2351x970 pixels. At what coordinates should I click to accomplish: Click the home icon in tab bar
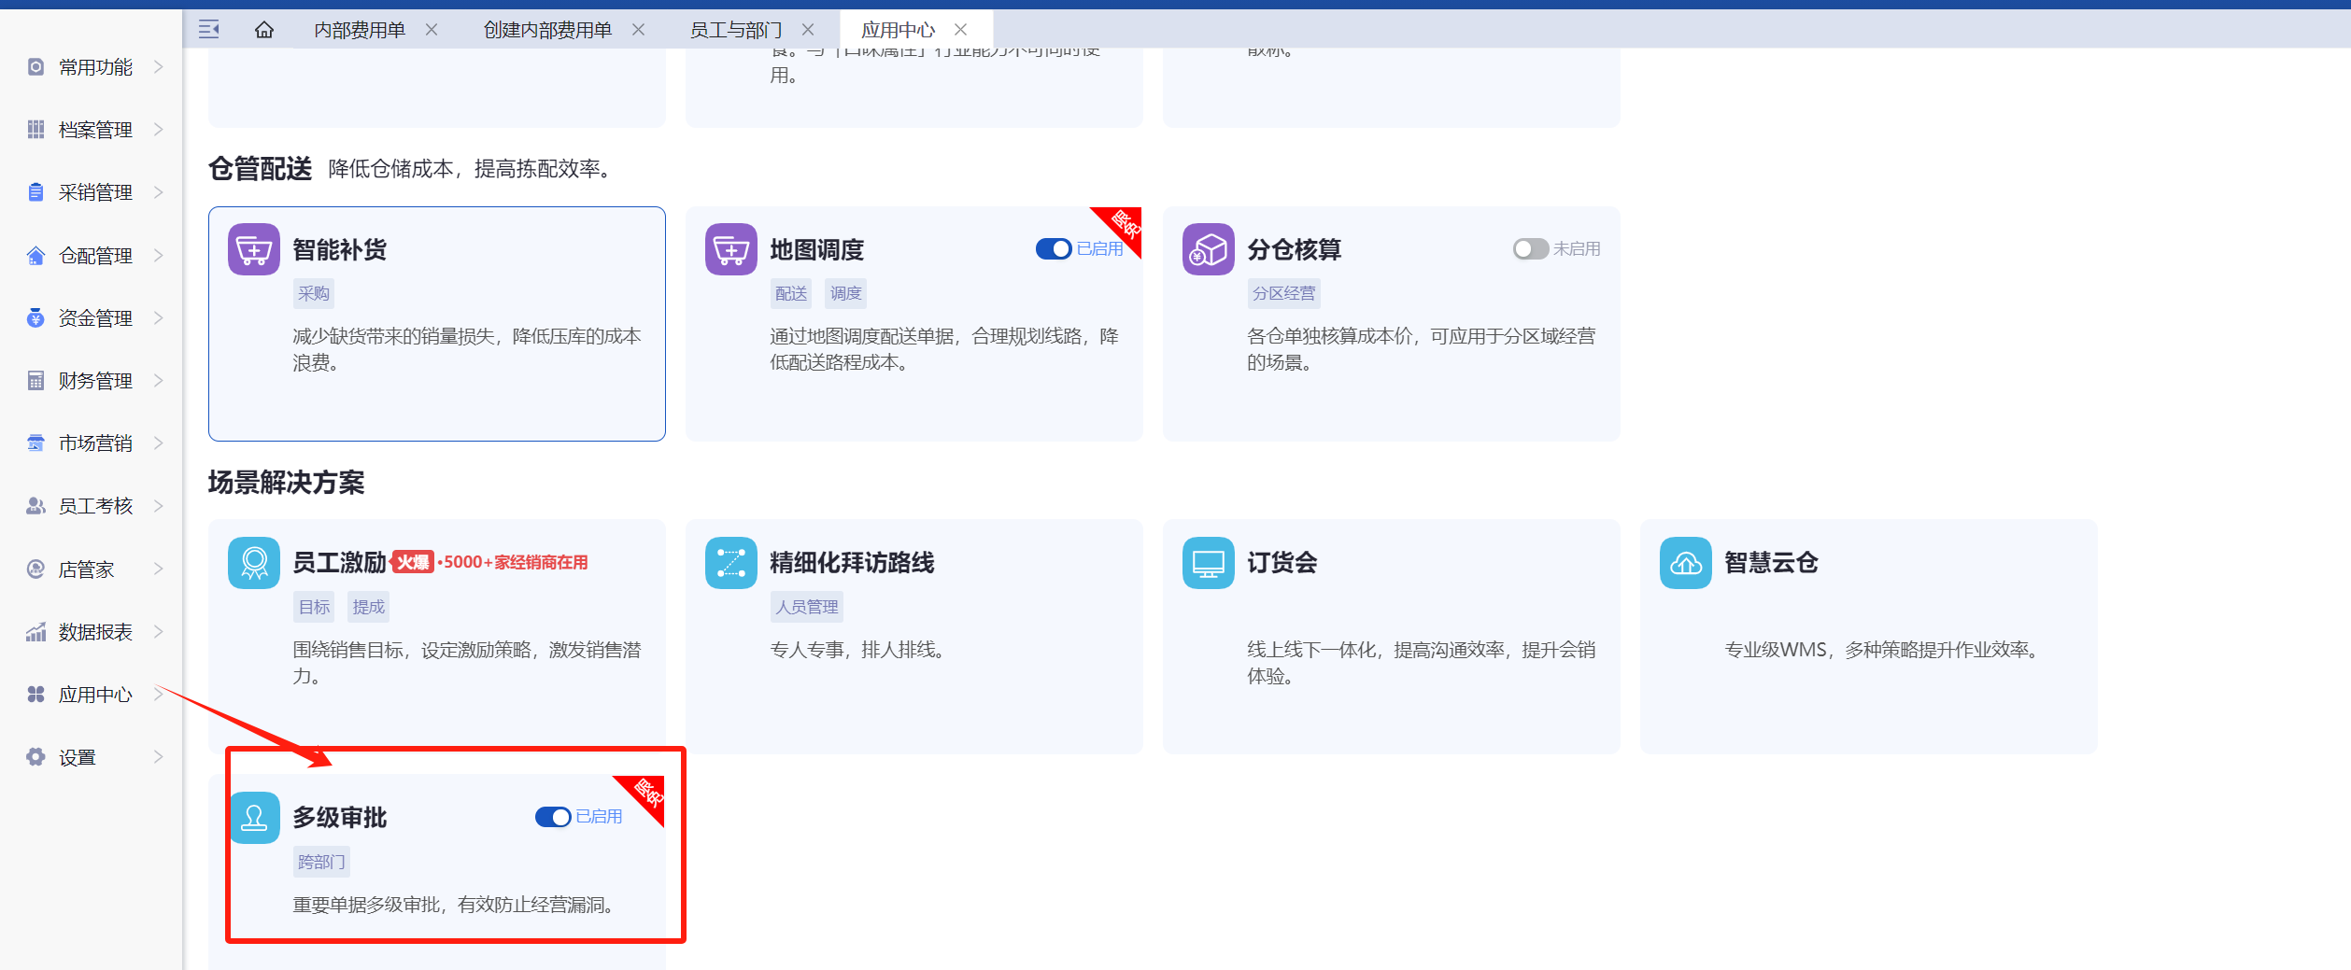point(264,30)
